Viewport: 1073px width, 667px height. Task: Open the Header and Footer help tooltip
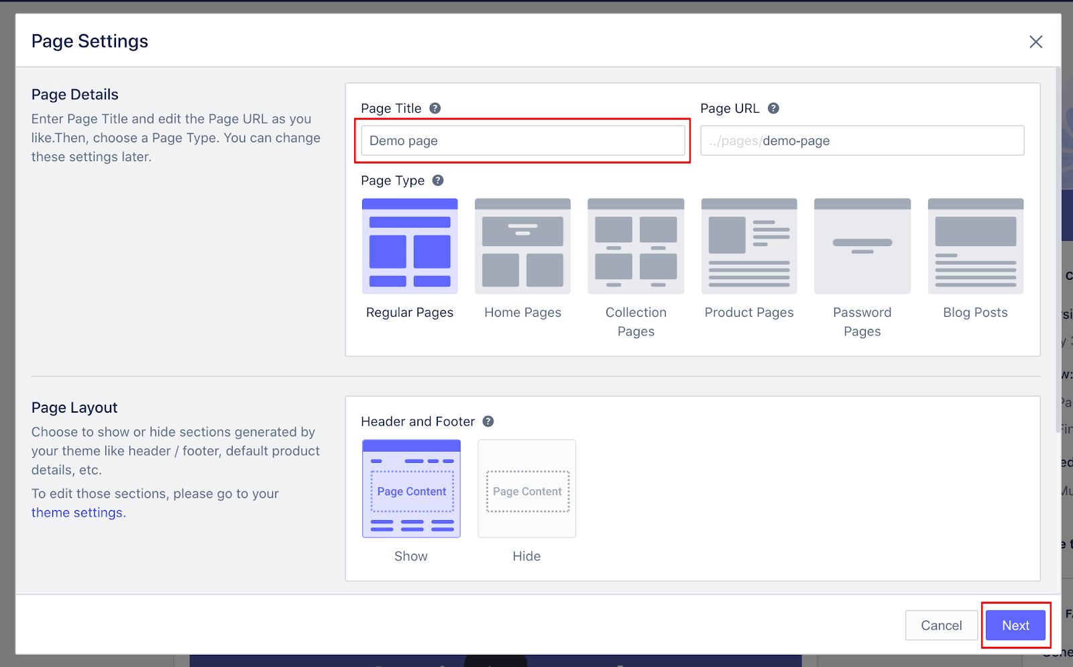click(x=488, y=421)
